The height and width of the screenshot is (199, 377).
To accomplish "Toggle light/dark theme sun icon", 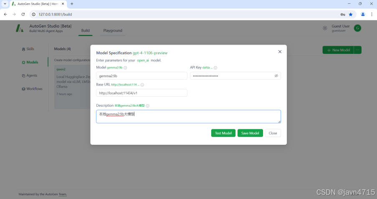I will pos(325,28).
